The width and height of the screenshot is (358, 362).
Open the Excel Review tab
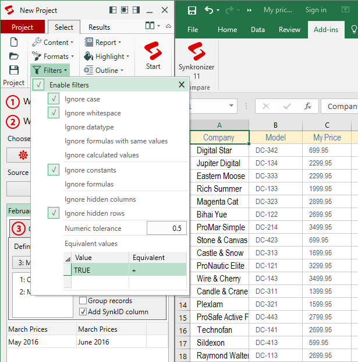[x=289, y=30]
